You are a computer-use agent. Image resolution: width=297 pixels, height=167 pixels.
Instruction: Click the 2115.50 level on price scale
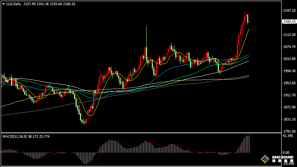pos(289,35)
